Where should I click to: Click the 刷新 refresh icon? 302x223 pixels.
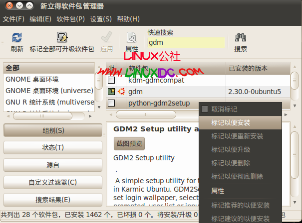point(17,37)
